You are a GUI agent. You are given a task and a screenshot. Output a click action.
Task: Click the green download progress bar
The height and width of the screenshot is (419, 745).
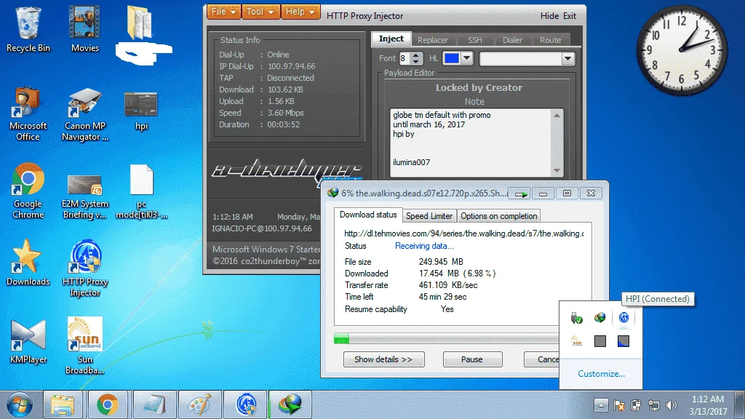pos(341,339)
